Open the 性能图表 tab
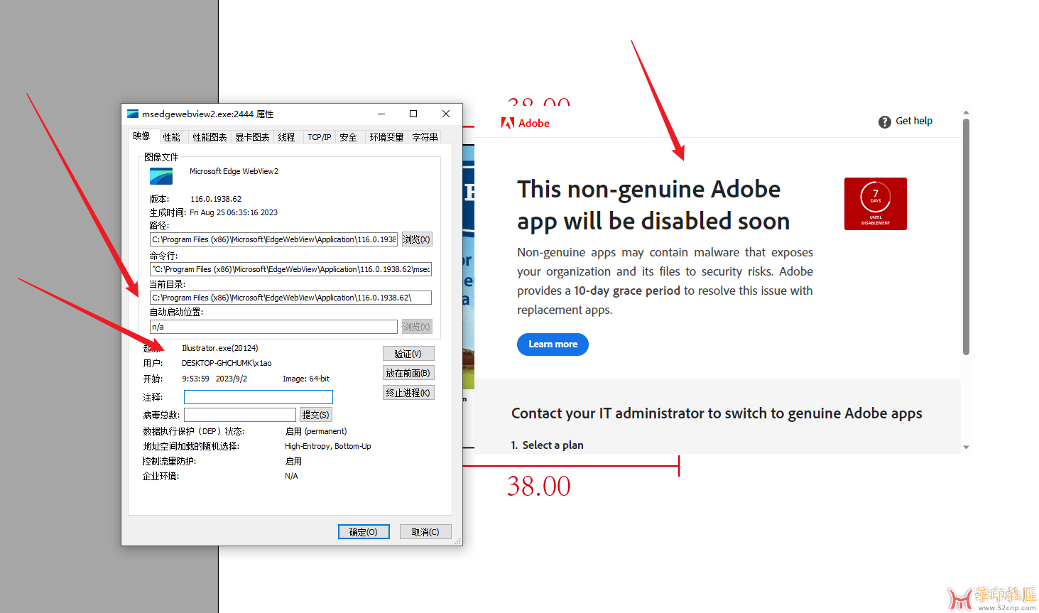 (210, 137)
